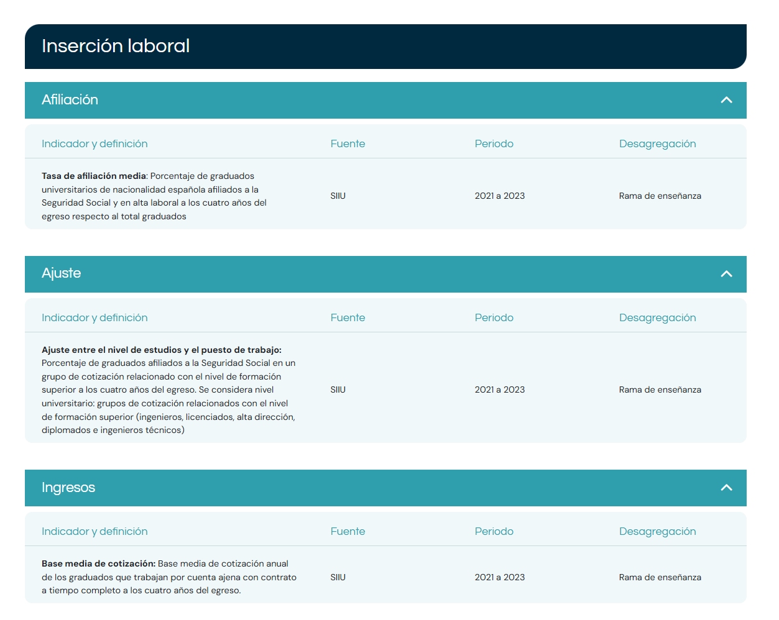
Task: Click the Ajuste section title
Action: pyautogui.click(x=61, y=273)
